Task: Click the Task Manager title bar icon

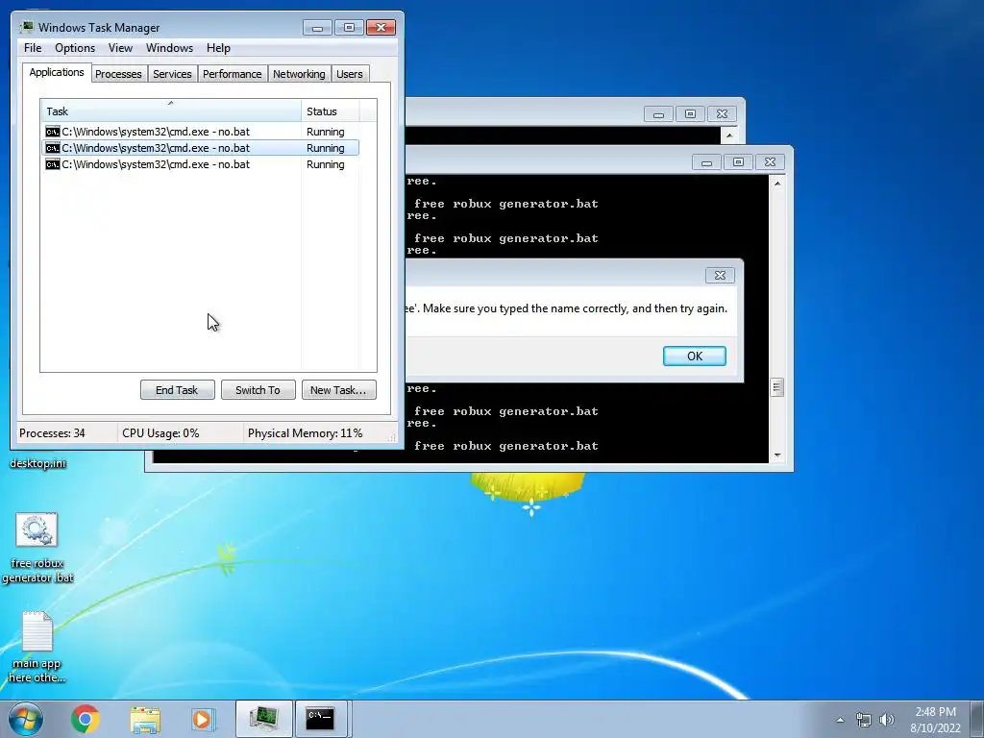Action: [26, 28]
